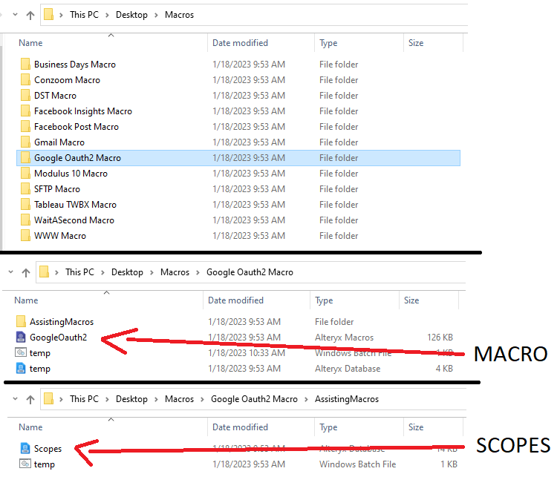Select the 'Gmail Macro' folder name

[59, 142]
